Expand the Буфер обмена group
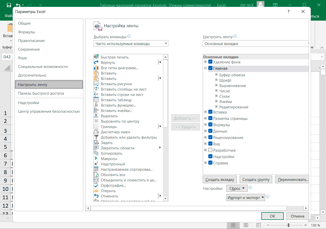The height and width of the screenshot is (229, 326). pos(216,75)
